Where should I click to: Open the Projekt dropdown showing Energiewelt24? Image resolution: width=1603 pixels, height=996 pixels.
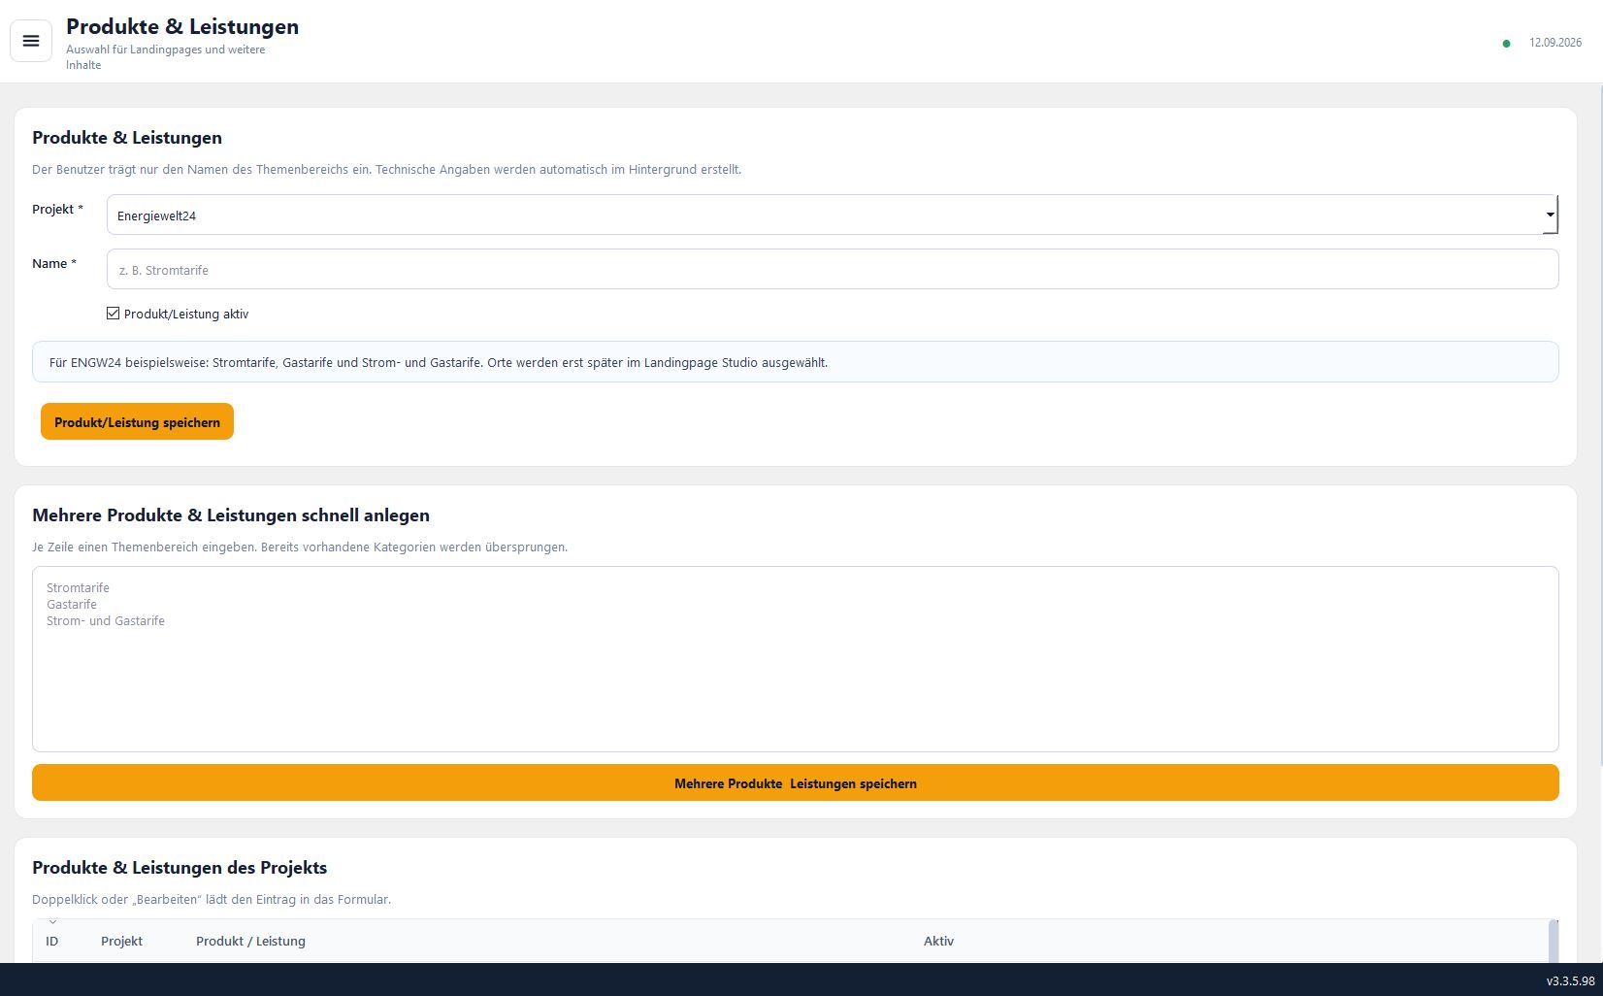coord(833,215)
